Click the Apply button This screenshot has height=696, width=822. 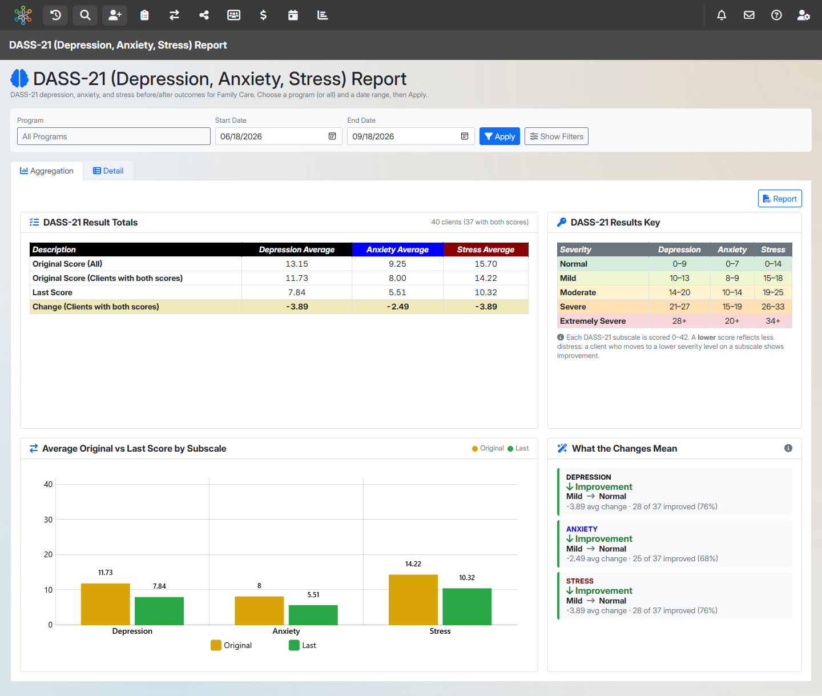pos(499,136)
